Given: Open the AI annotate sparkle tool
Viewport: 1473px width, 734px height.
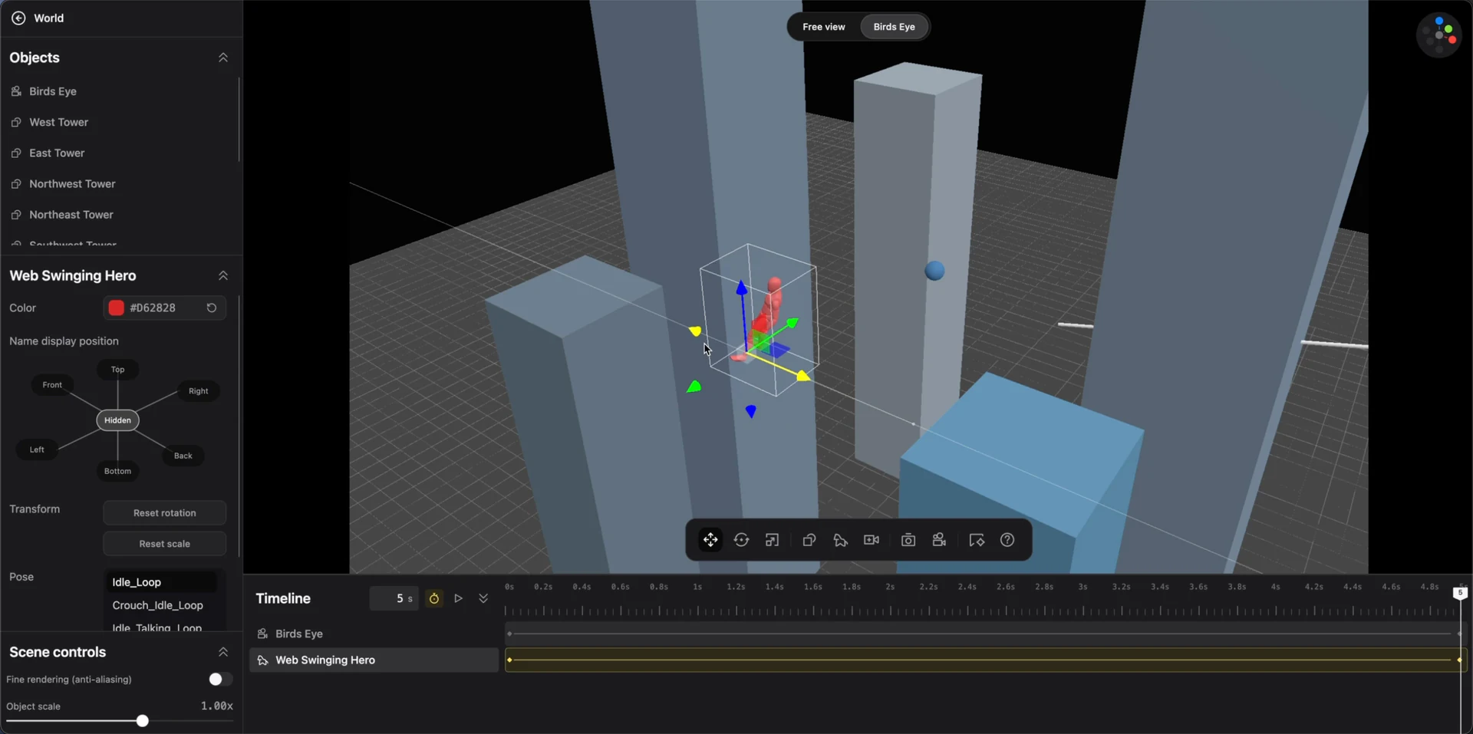Looking at the screenshot, I should point(977,540).
